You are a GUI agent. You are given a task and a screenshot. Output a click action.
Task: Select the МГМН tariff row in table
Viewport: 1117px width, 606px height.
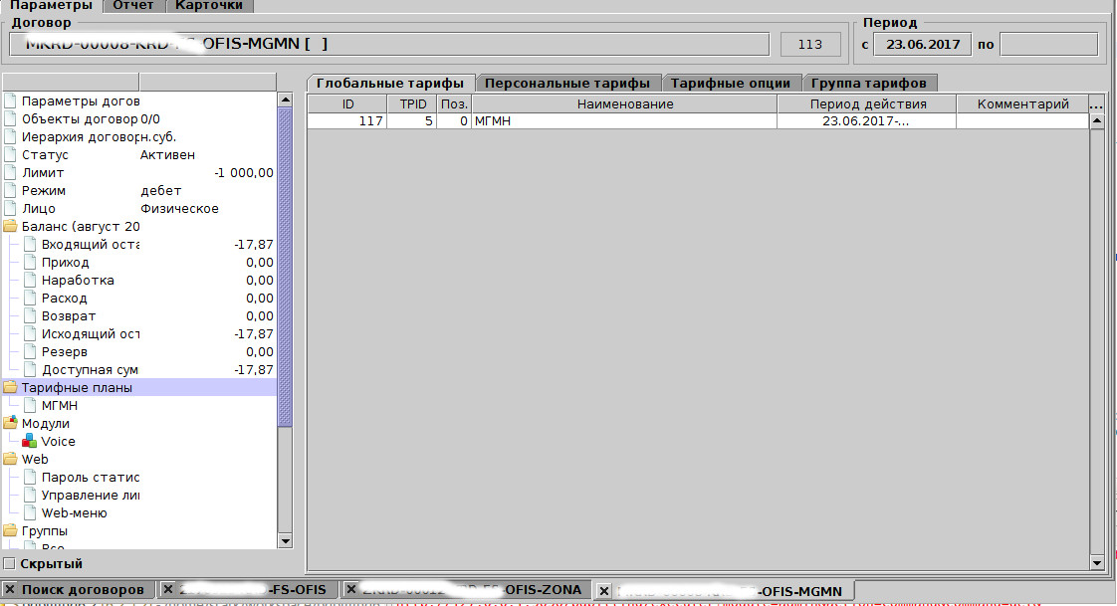click(623, 120)
